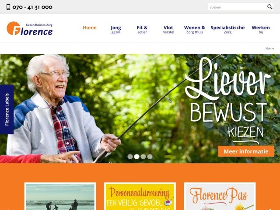Select Specialistische Zorg in navigation
The image size is (280, 210).
click(227, 30)
